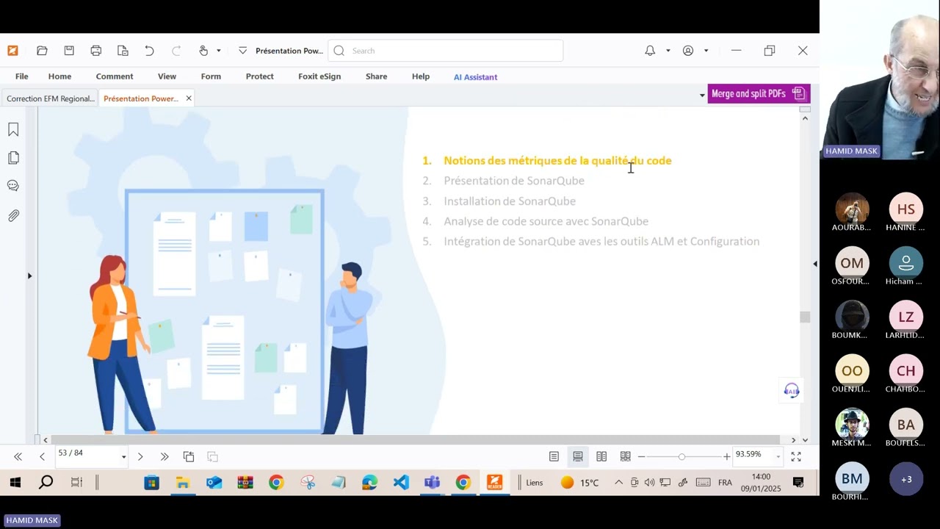Switch to facing pages view
Viewport: 940px width, 529px height.
[x=601, y=457]
